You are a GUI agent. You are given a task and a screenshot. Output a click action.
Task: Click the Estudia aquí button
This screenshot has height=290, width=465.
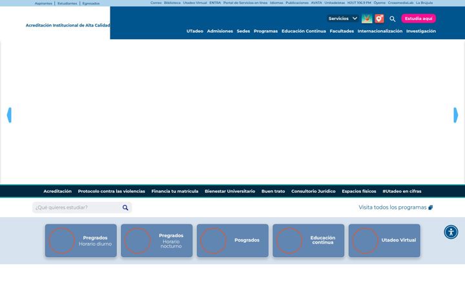(418, 19)
